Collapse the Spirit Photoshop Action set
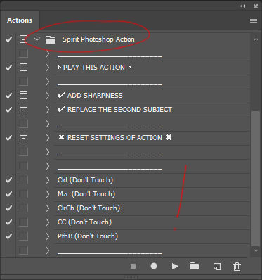262x280 pixels. [37, 39]
